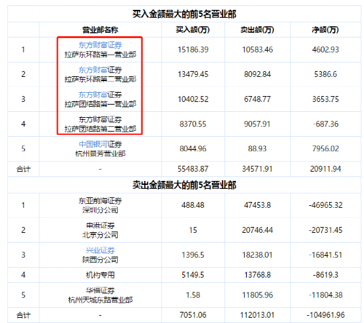The height and width of the screenshot is (323, 364).
Task: Select 营业部名称 column header
Action: 100,30
